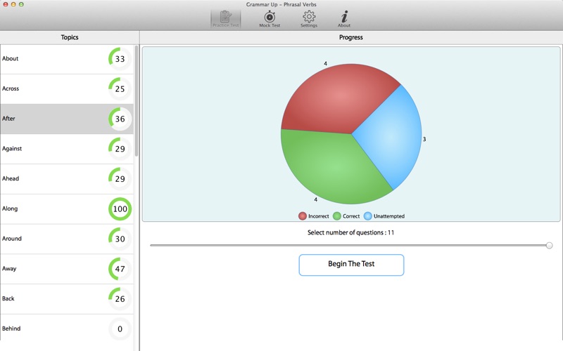
Task: Click the 47 progress ring for Away
Action: coord(120,269)
